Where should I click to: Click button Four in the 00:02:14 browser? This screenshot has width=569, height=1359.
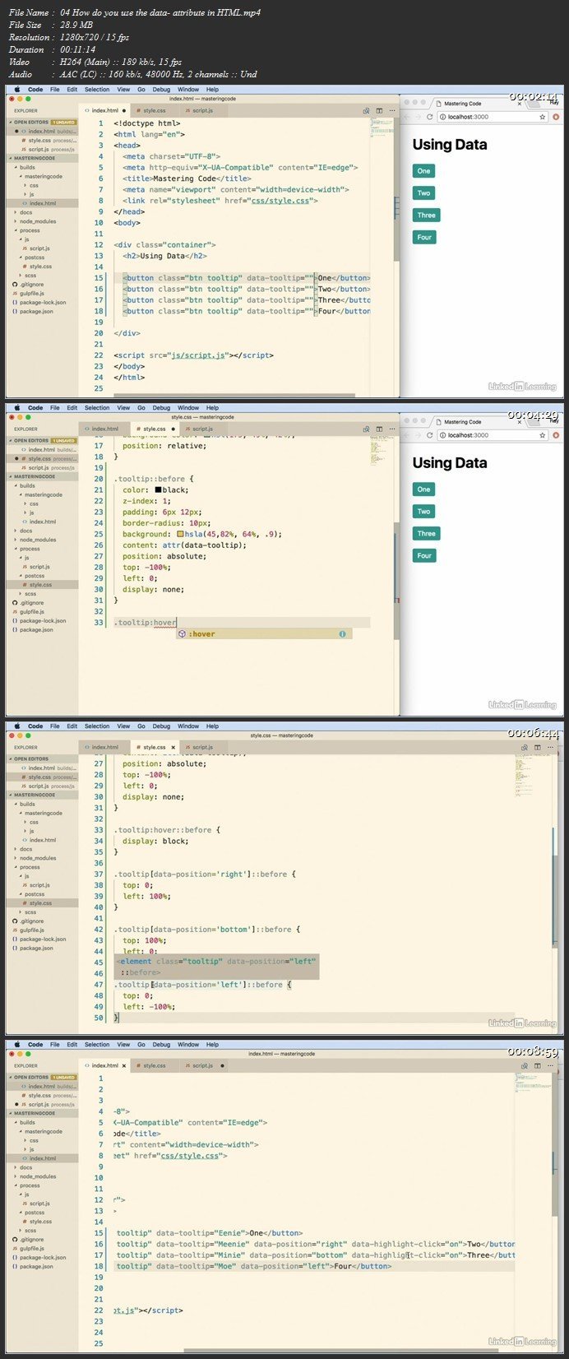click(x=423, y=238)
